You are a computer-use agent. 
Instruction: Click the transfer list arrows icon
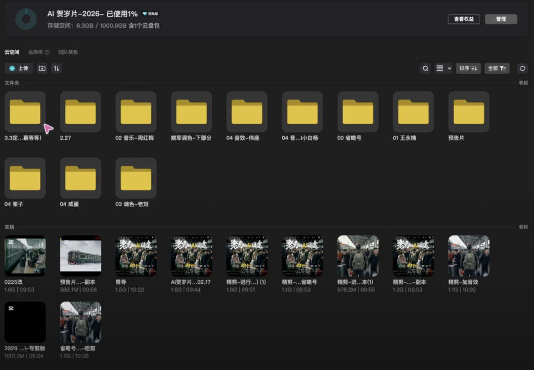(56, 68)
